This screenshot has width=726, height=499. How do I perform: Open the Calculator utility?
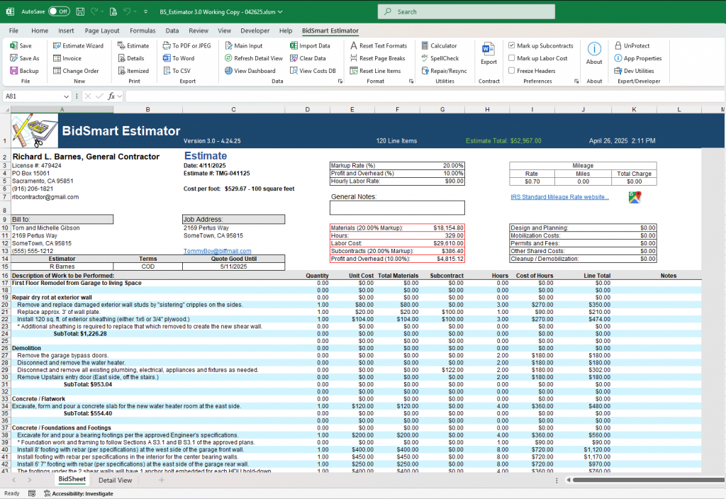tap(439, 46)
